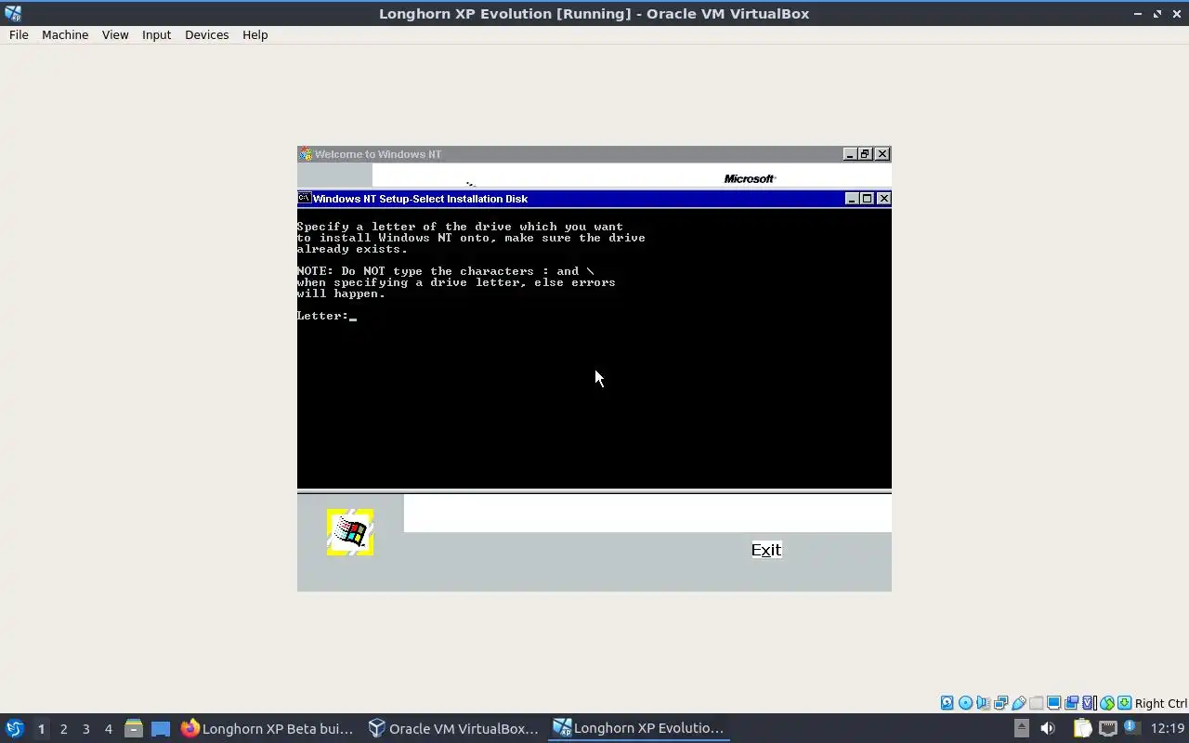Select the Longhorn XP Evolution taskbar entry

coord(639,728)
